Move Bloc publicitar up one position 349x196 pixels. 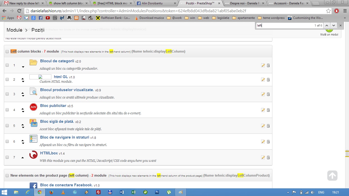tap(23, 109)
